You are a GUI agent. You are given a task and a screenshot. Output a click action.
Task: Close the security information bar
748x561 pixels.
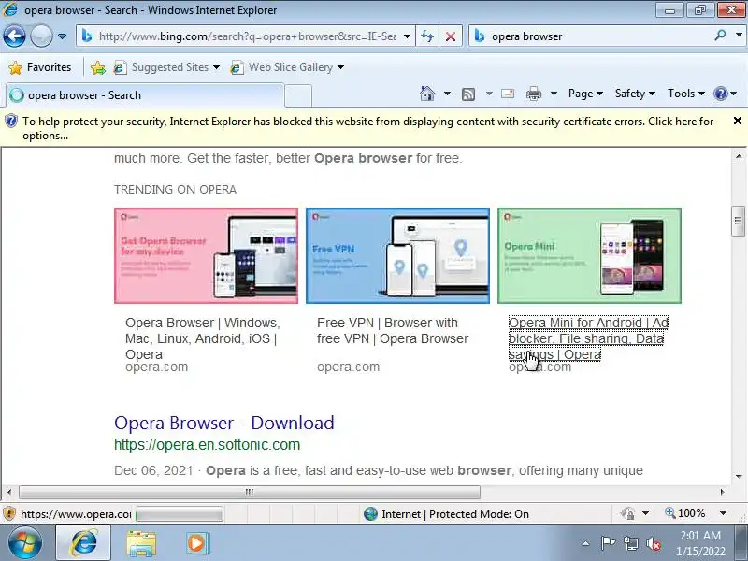click(x=737, y=122)
